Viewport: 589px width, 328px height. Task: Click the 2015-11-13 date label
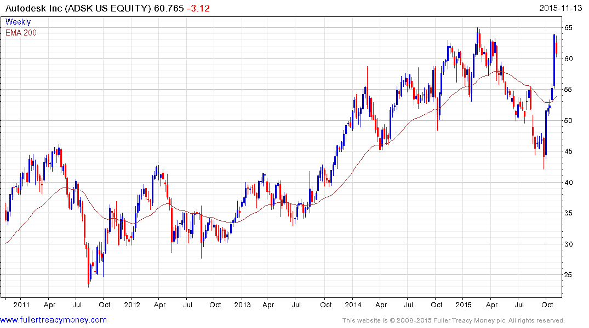(x=561, y=8)
